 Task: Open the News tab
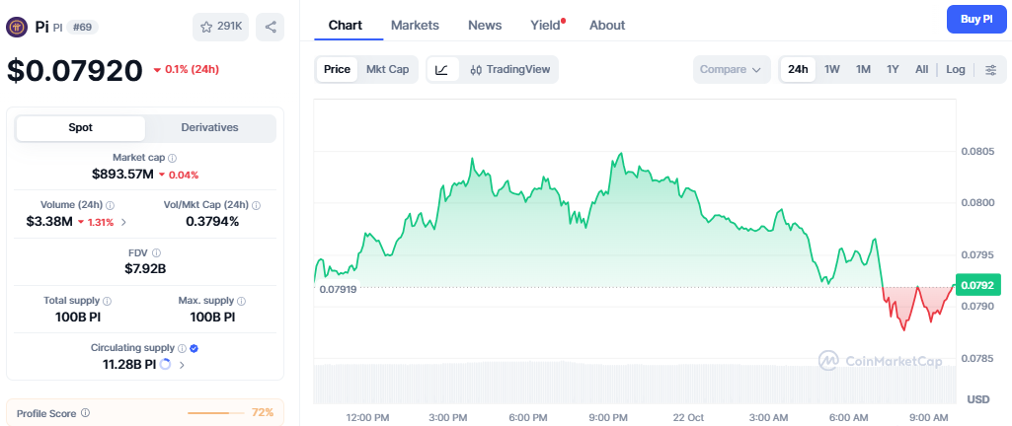(485, 25)
